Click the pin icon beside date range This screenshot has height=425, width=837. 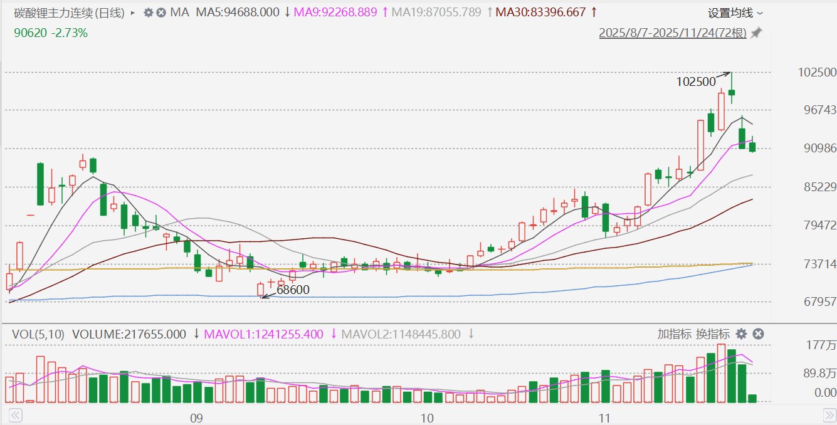pyautogui.click(x=756, y=33)
